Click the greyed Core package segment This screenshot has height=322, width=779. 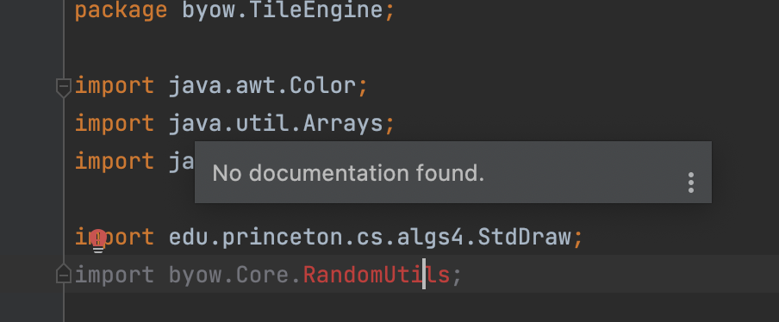(x=262, y=275)
